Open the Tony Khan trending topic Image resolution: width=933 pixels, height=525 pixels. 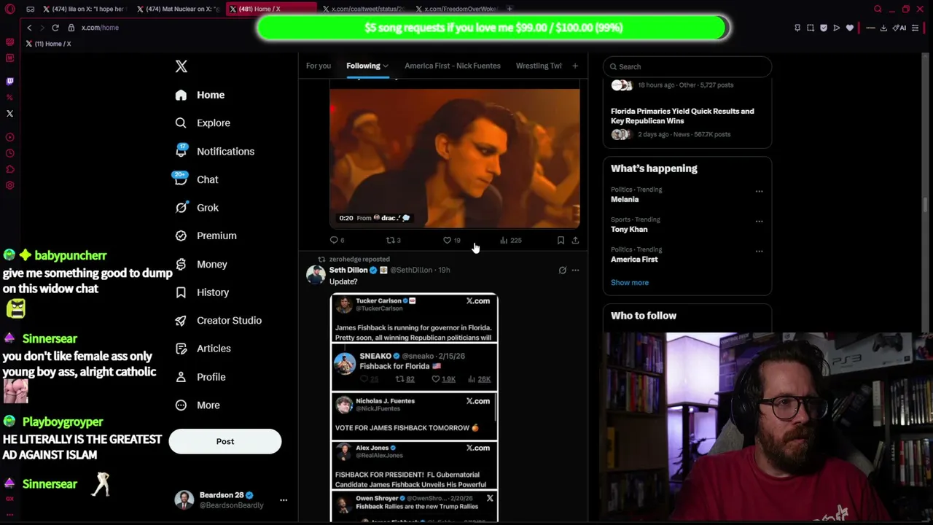[x=629, y=230]
